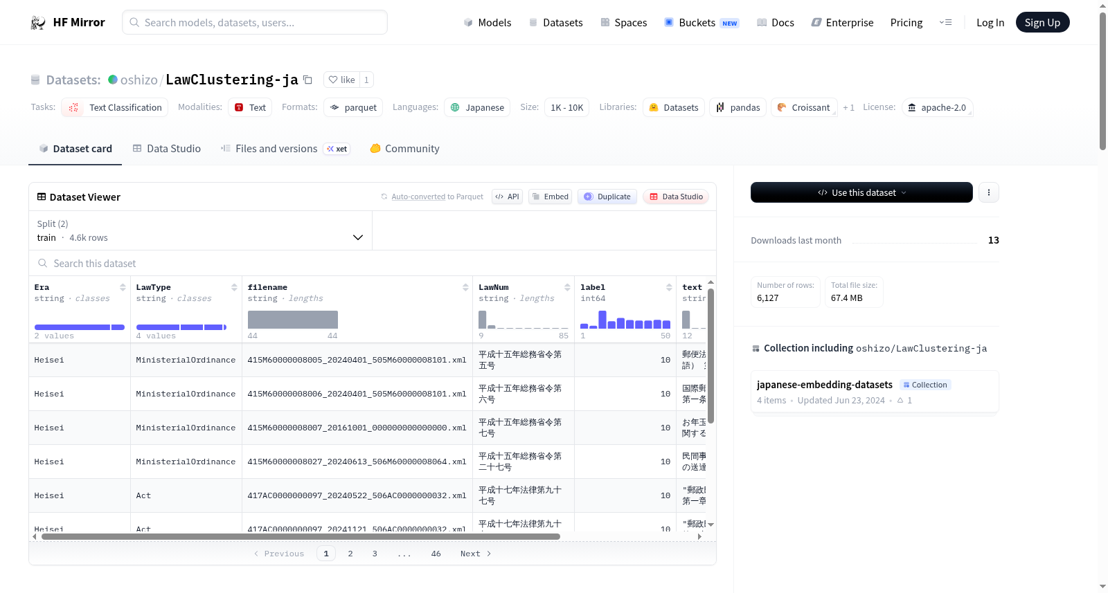This screenshot has height=593, width=1108.
Task: Open the more navigation menu icon
Action: 945,23
